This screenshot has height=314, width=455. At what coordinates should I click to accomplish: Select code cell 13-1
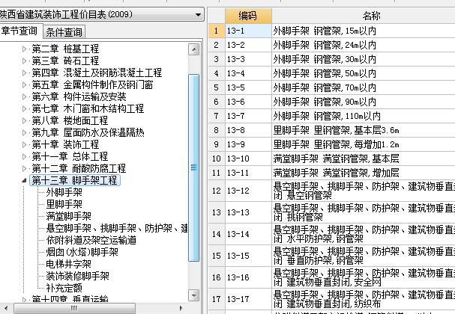tap(248, 31)
